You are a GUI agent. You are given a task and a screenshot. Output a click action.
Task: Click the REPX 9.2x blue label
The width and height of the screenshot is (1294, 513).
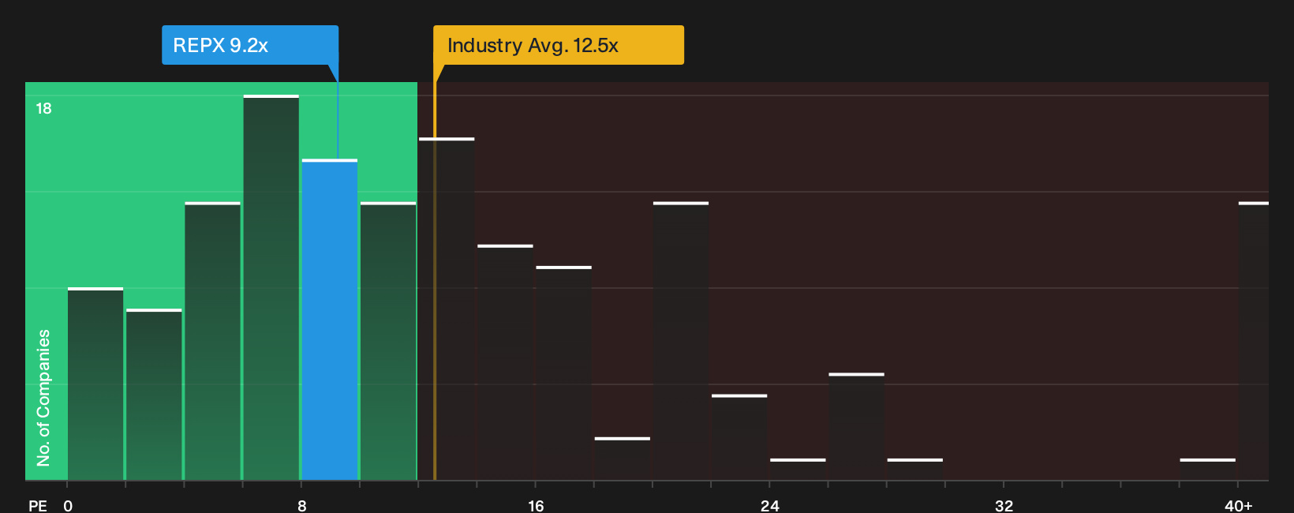[x=250, y=45]
